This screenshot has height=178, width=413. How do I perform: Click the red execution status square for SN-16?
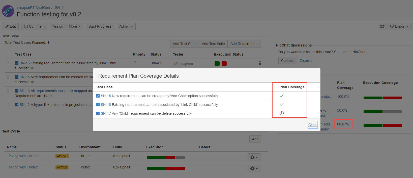pyautogui.click(x=224, y=64)
